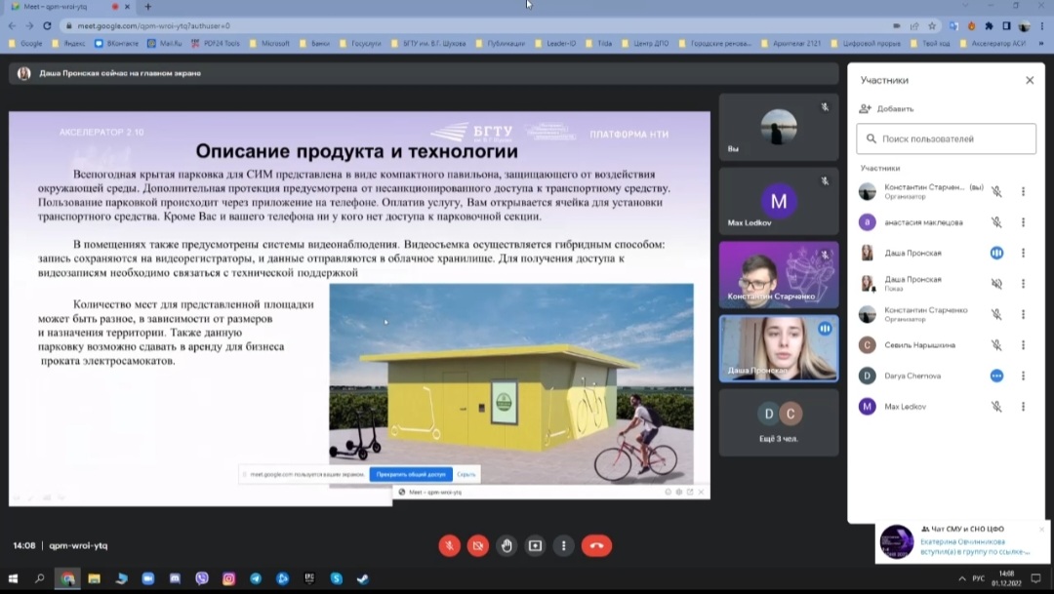Toggle mute icon for Даша Пронская Показ row
Screen dimensions: 1054x594
point(996,284)
